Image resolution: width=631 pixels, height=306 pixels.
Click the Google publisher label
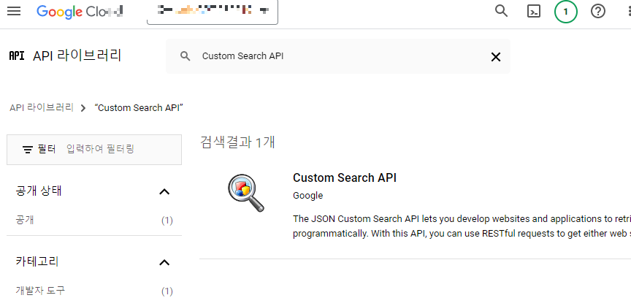308,196
